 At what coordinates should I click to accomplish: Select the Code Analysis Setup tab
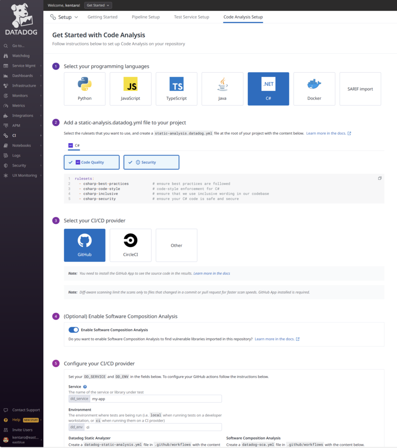coord(243,17)
